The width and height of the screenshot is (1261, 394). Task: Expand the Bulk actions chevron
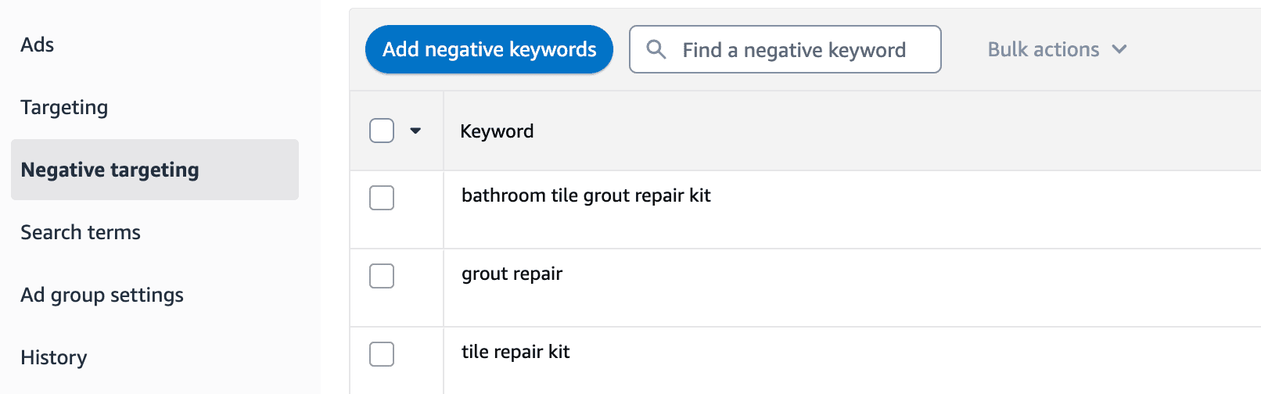click(x=1119, y=49)
